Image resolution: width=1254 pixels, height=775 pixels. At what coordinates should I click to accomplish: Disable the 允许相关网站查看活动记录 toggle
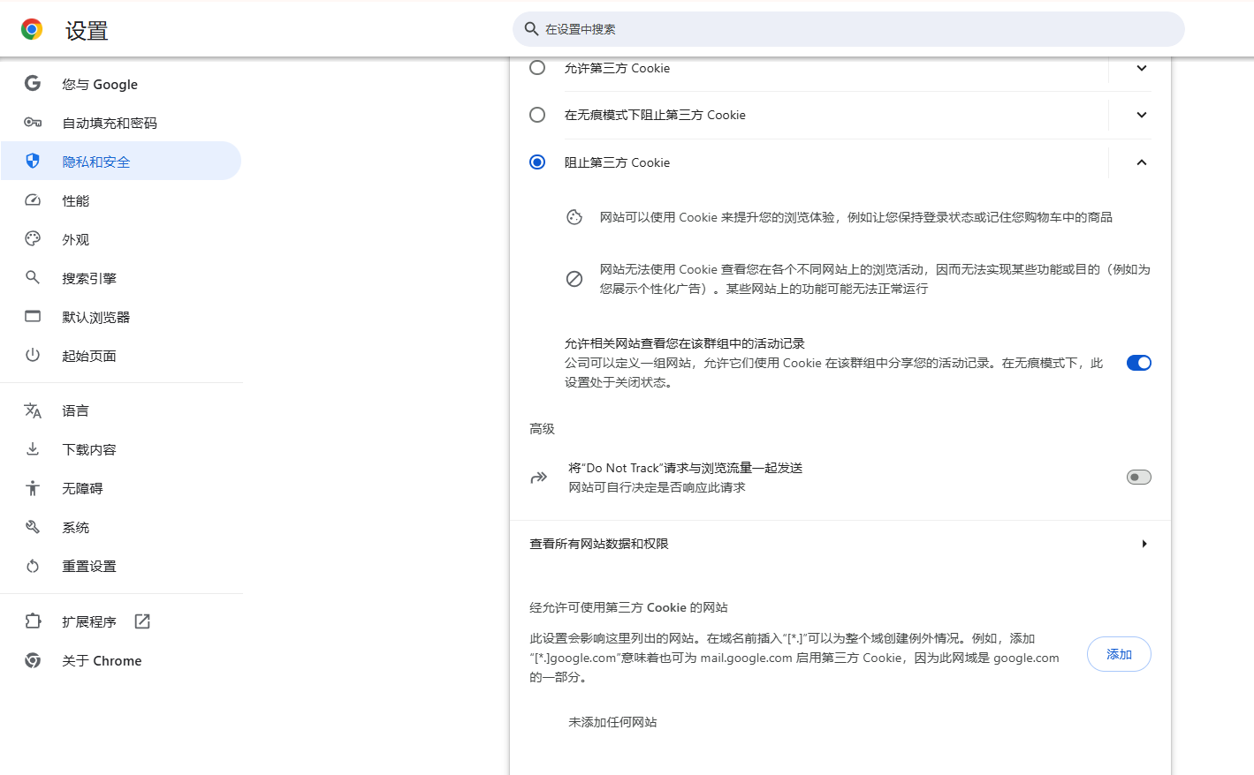[x=1139, y=363]
